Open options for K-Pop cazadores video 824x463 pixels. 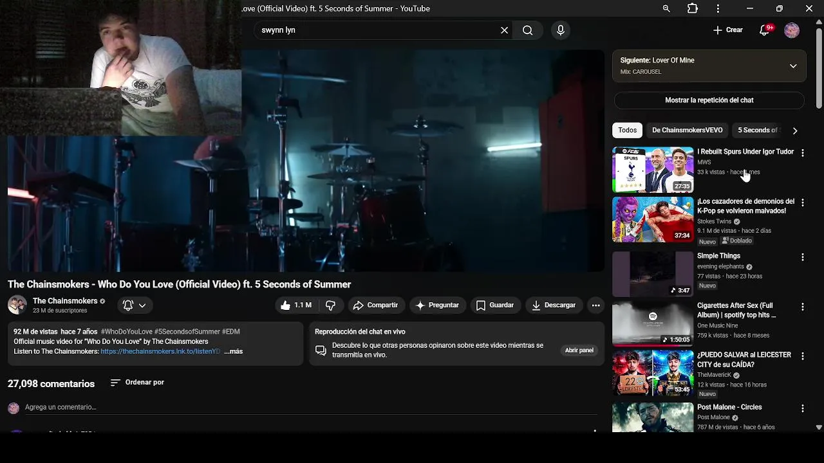[802, 203]
